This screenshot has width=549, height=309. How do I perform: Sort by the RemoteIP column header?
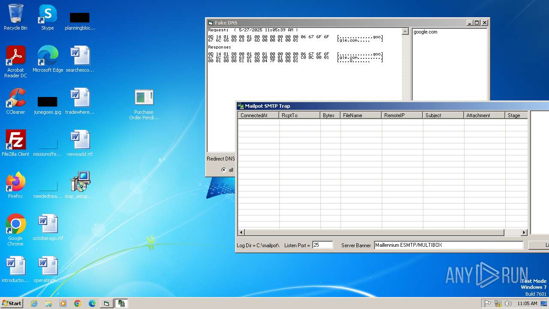click(x=402, y=115)
